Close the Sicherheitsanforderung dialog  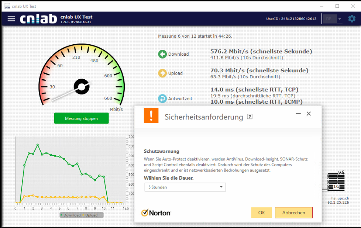[x=309, y=114]
